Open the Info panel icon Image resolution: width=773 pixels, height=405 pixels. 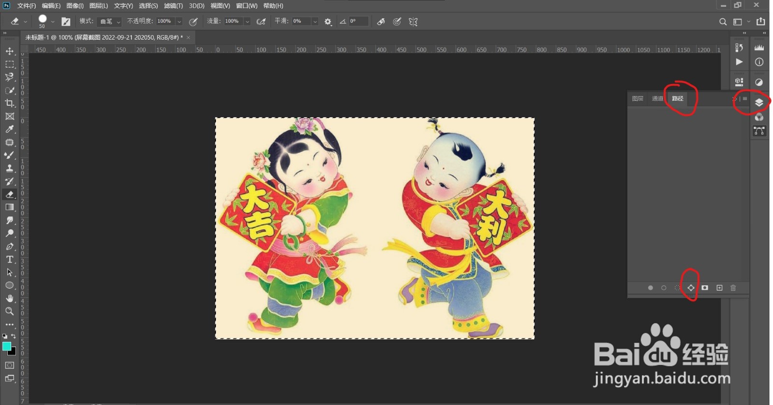pyautogui.click(x=759, y=62)
